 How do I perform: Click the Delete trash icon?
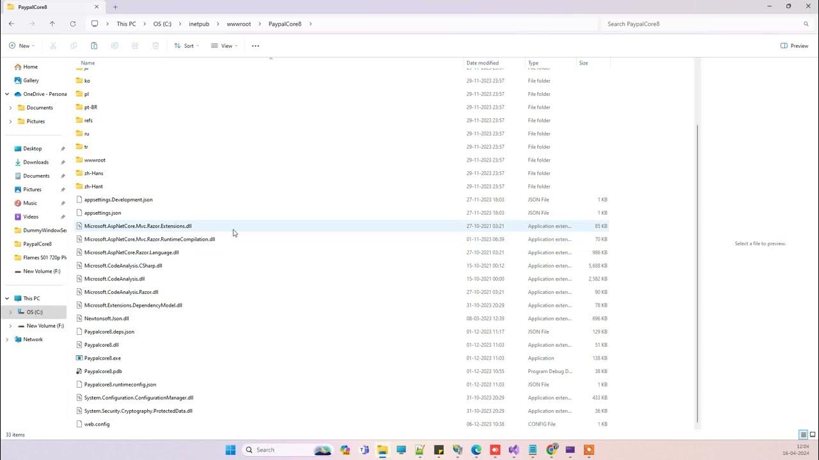point(155,46)
